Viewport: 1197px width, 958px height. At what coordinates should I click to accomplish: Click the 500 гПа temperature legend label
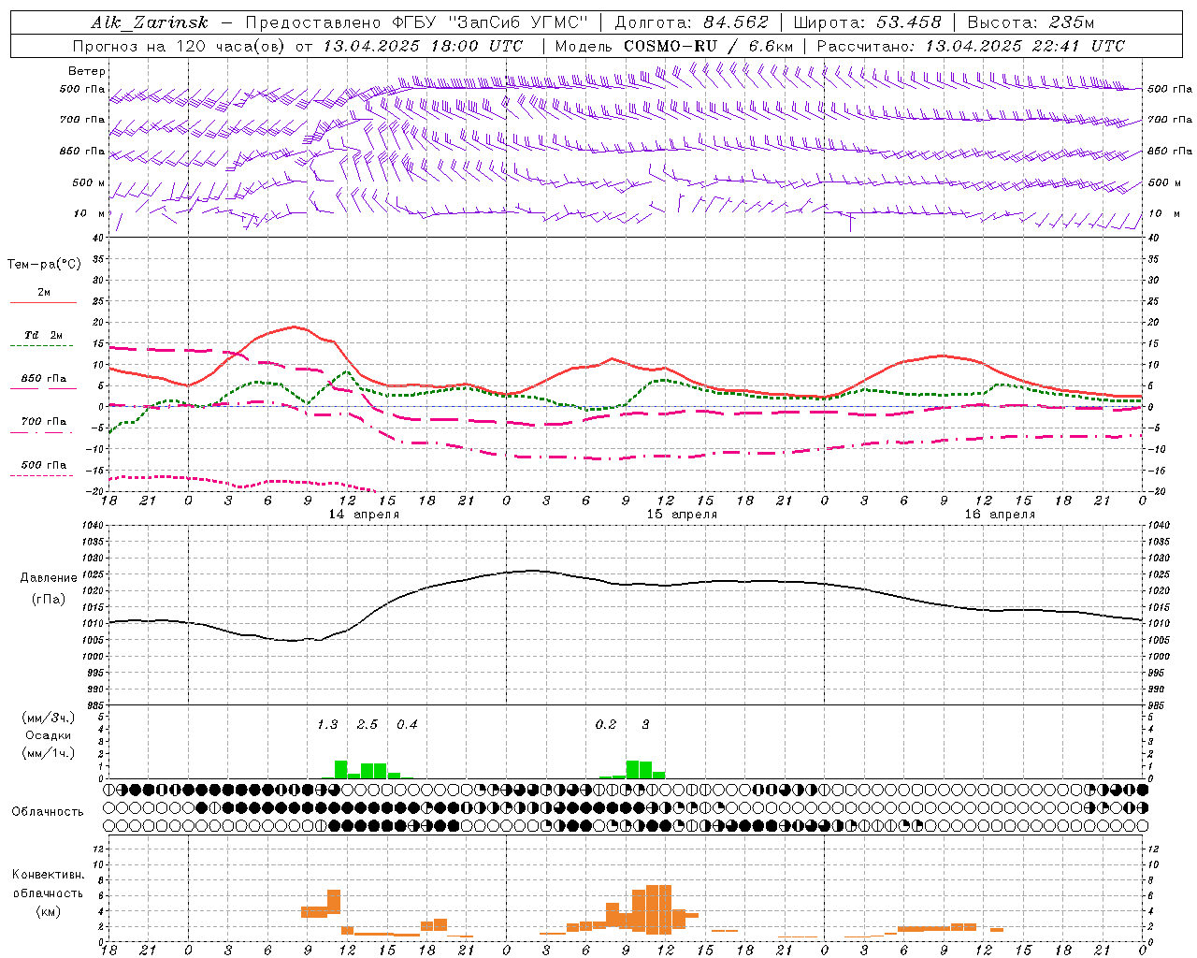tap(43, 465)
